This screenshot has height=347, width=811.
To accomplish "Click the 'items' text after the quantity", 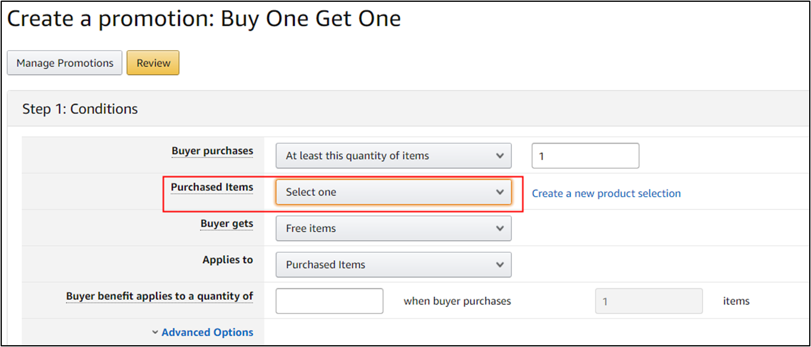I will 736,301.
